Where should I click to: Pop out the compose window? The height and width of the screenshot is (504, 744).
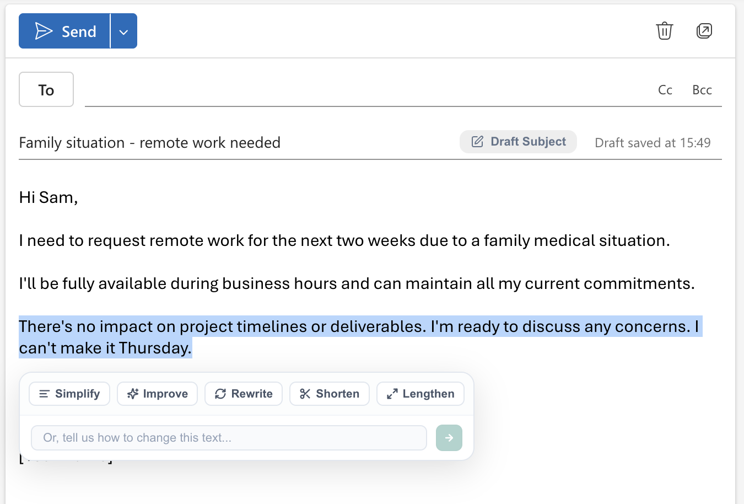click(x=704, y=31)
